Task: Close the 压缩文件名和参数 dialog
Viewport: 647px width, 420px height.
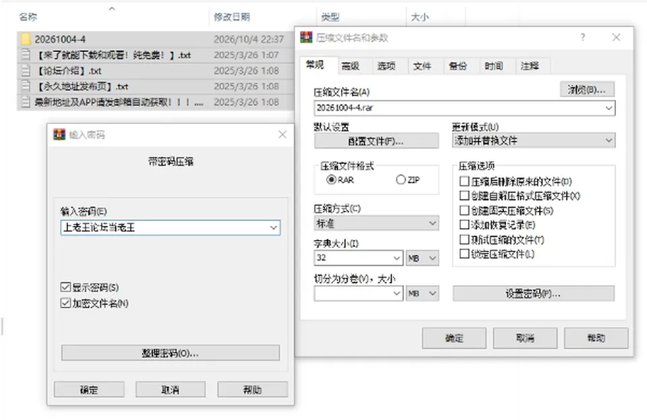Action: 616,38
